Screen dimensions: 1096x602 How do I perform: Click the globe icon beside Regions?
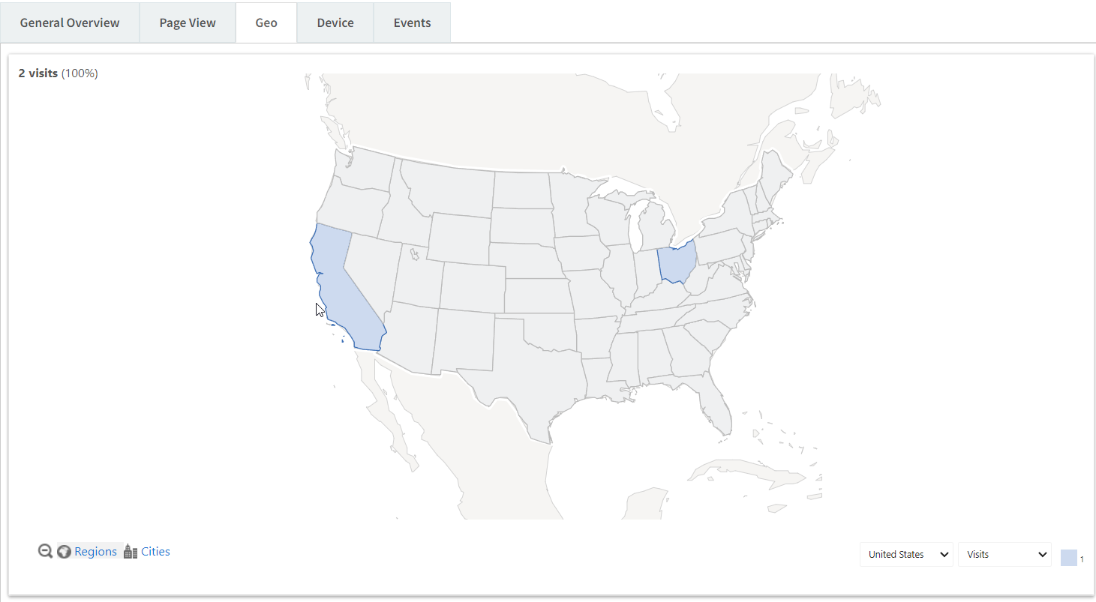[x=64, y=552]
